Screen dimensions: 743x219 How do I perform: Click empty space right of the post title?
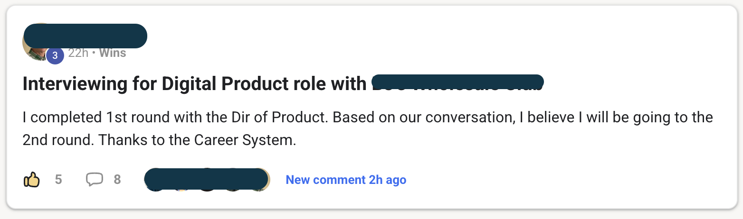click(x=637, y=84)
